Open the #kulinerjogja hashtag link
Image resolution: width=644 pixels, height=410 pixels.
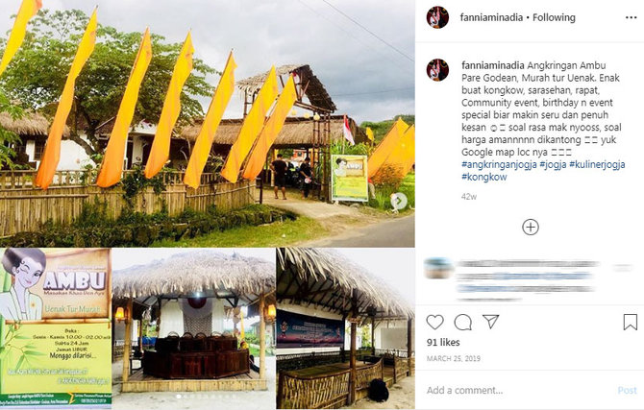(x=597, y=164)
